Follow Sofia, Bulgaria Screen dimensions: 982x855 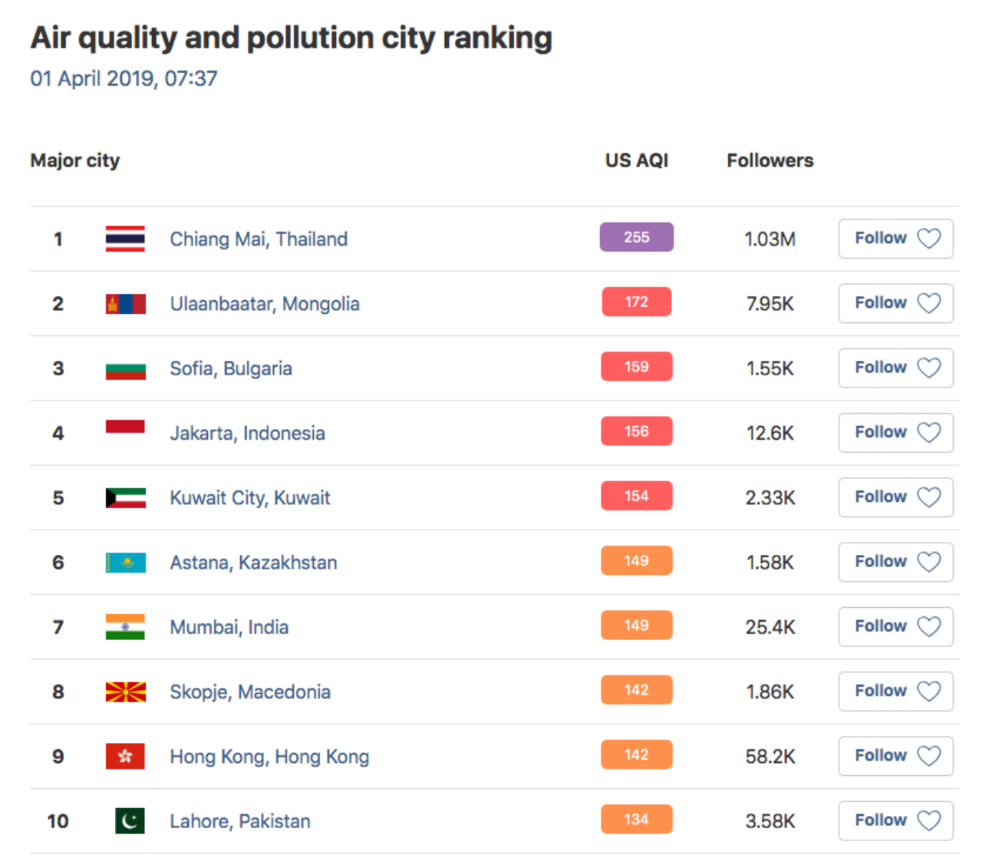pyautogui.click(x=895, y=368)
